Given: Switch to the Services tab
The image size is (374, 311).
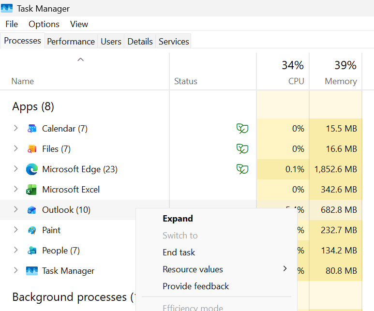Looking at the screenshot, I should [174, 42].
